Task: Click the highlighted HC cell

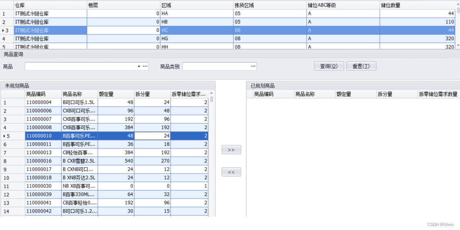Action: pos(197,30)
